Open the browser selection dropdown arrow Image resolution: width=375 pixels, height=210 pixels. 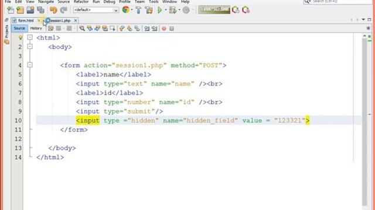[132, 10]
